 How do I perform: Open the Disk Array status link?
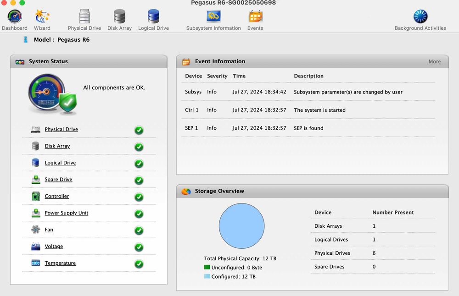(x=57, y=146)
